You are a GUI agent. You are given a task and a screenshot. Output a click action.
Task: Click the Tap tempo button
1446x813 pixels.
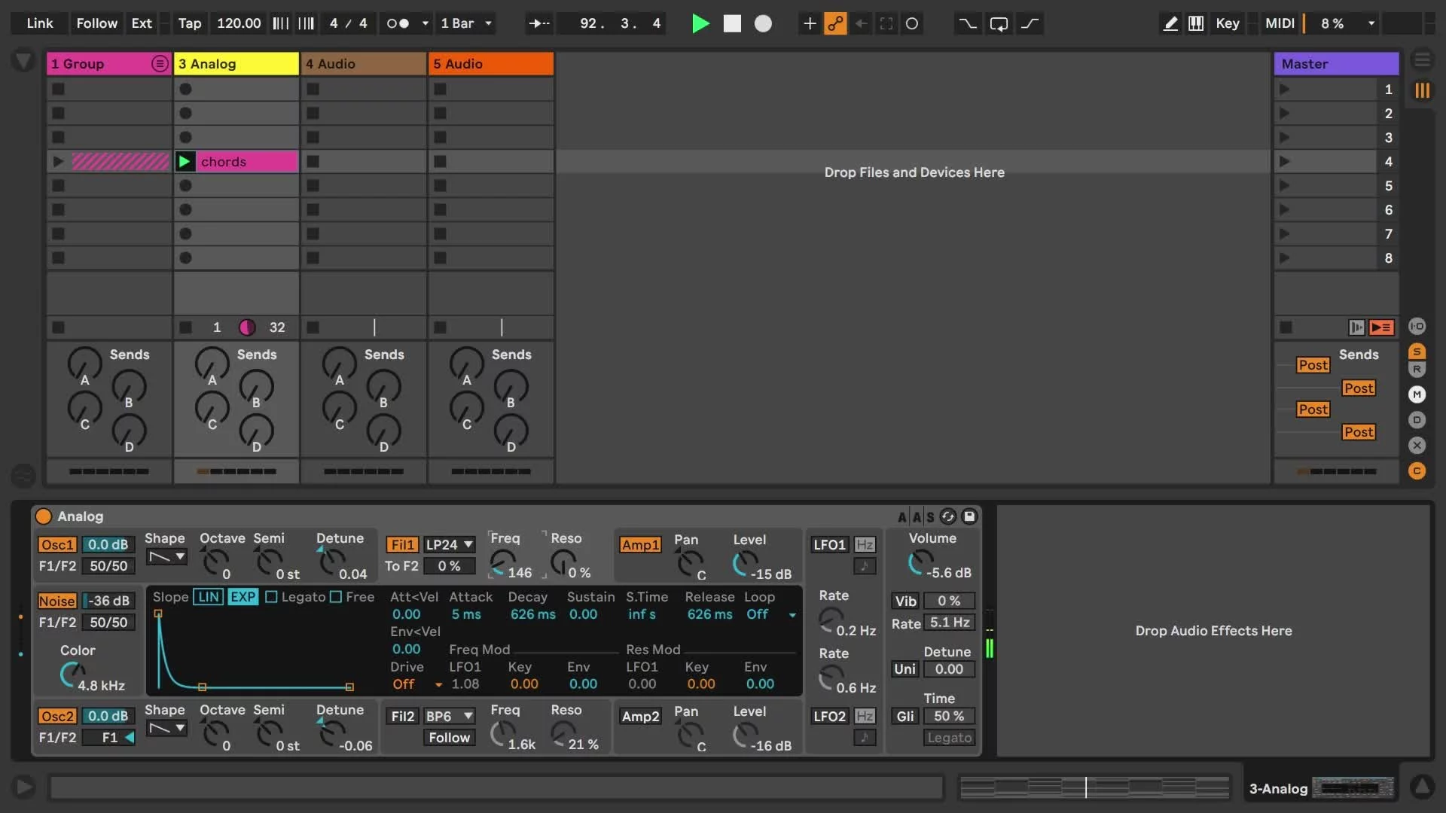click(189, 23)
